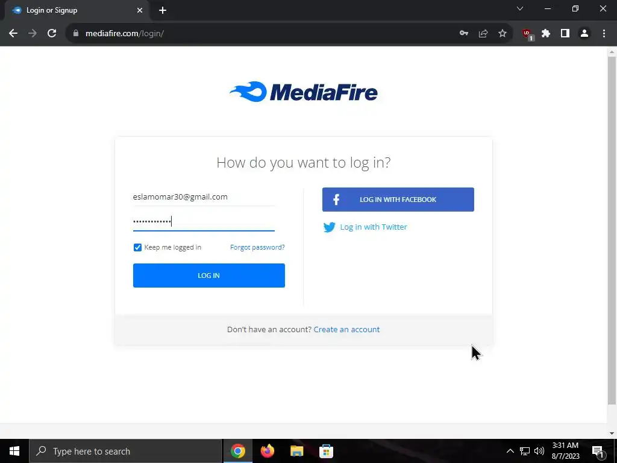
Task: Open the uBlock Origin extension icon
Action: pyautogui.click(x=527, y=34)
